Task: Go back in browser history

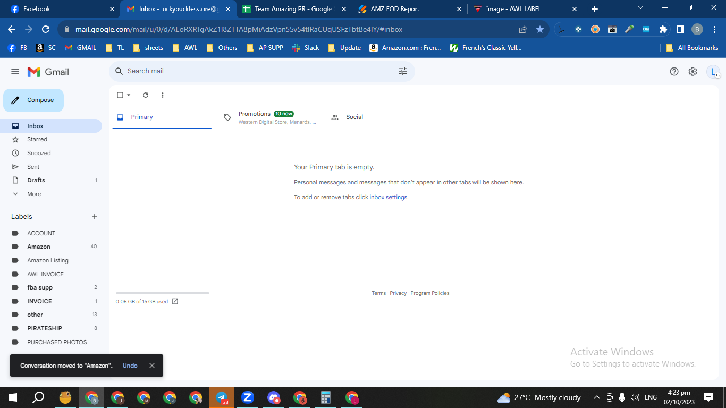Action: pyautogui.click(x=12, y=29)
